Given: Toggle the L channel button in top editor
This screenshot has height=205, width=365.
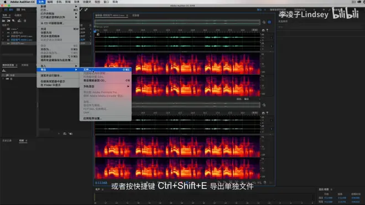Looking at the screenshot, I should [x=271, y=38].
